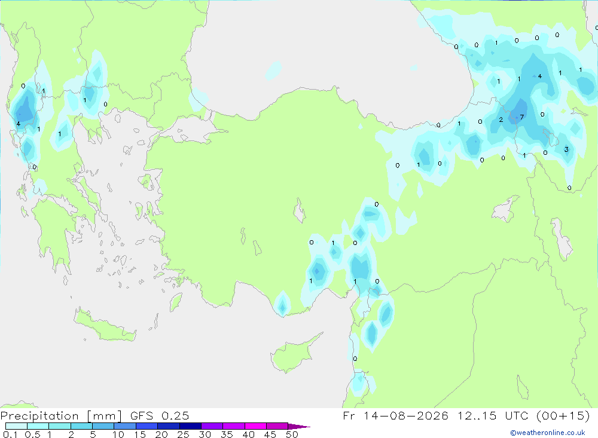The image size is (598, 438).
Task: Click the '20' legend scale label
Action: pos(161,434)
